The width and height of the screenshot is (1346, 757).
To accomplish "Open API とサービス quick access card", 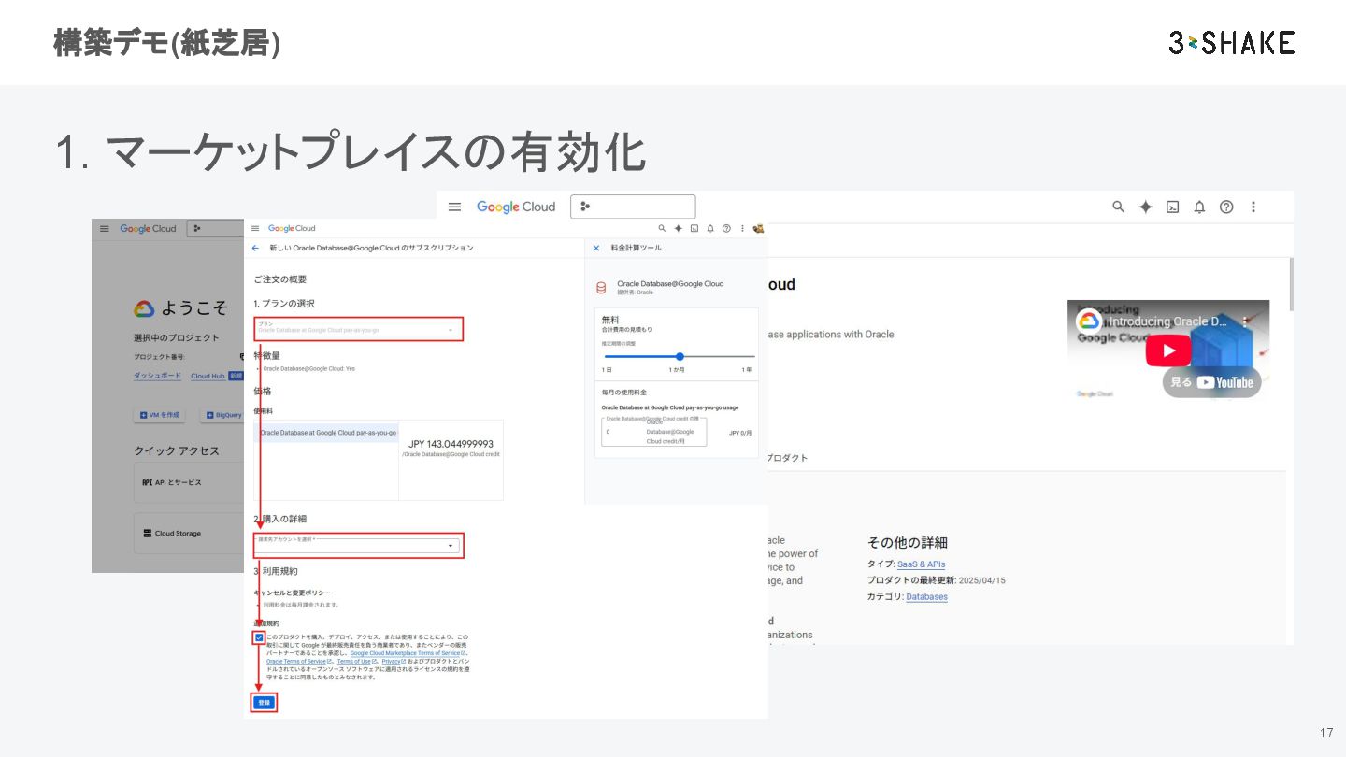I will point(189,483).
